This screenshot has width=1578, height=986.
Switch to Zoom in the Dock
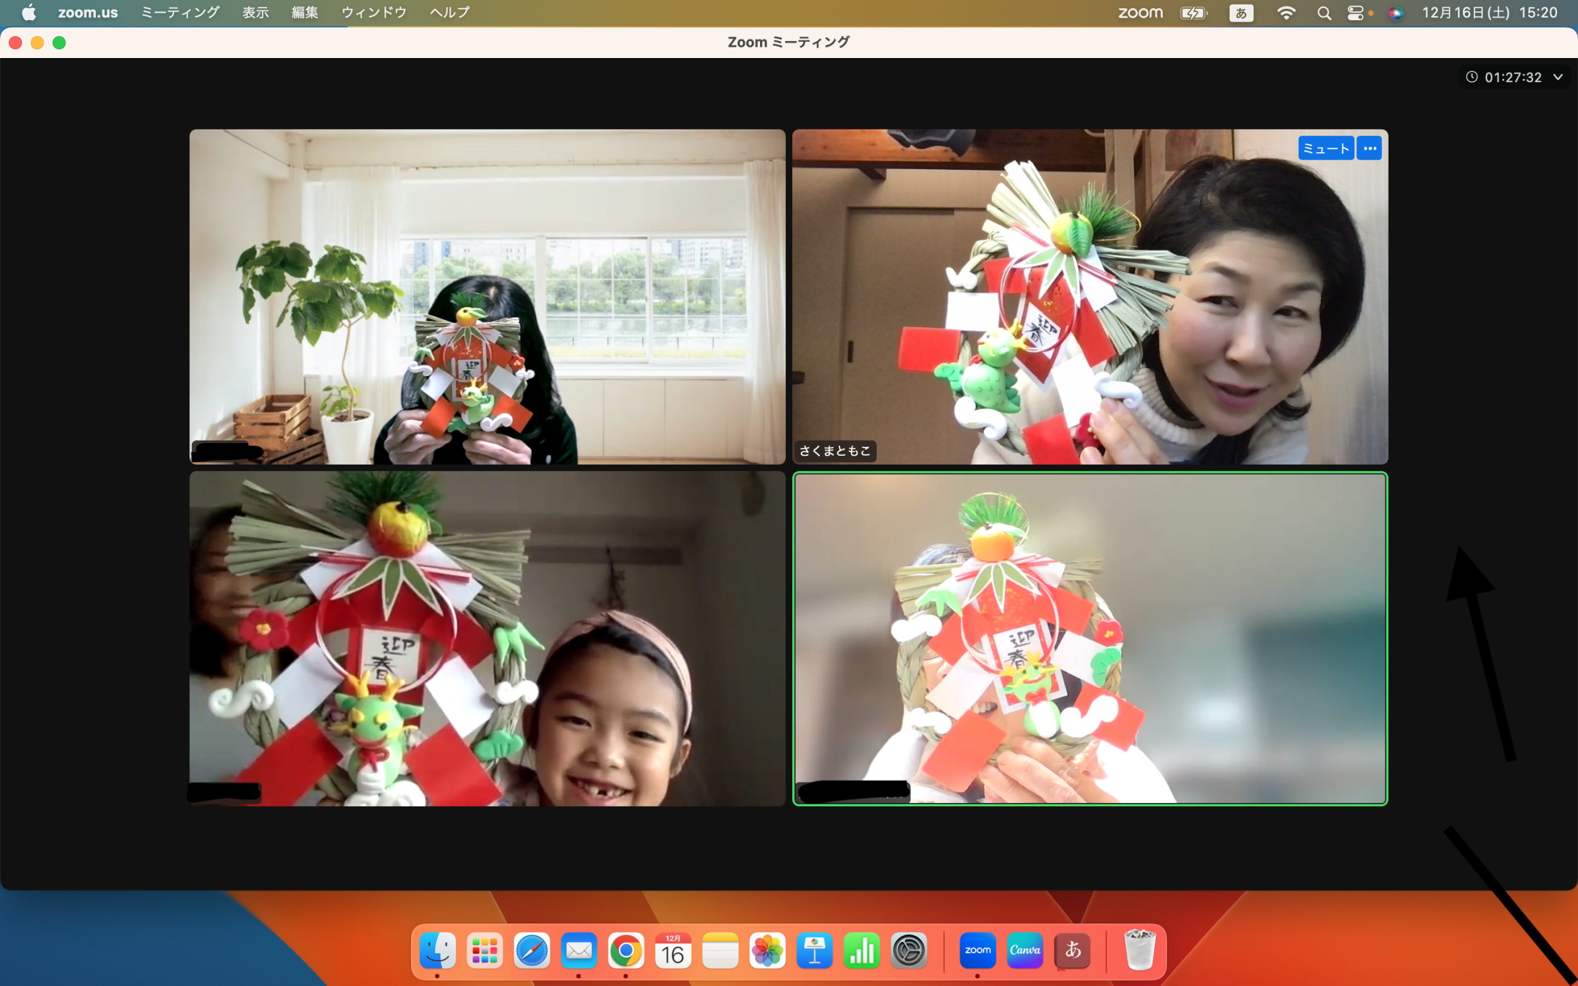click(978, 950)
